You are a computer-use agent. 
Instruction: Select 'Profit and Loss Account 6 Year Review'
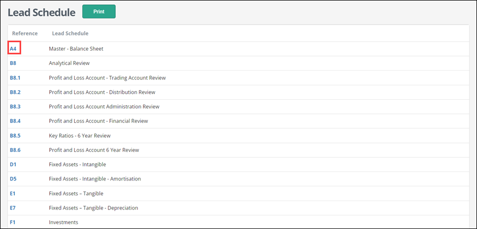(94, 150)
